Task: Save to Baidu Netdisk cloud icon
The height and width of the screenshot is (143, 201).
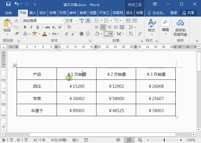Action: click(180, 23)
